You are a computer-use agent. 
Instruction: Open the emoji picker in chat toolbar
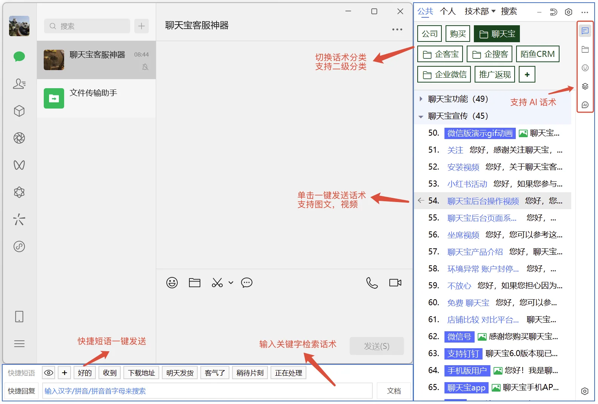coord(172,283)
